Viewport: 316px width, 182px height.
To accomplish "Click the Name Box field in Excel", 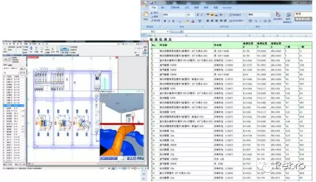I will 154,31.
